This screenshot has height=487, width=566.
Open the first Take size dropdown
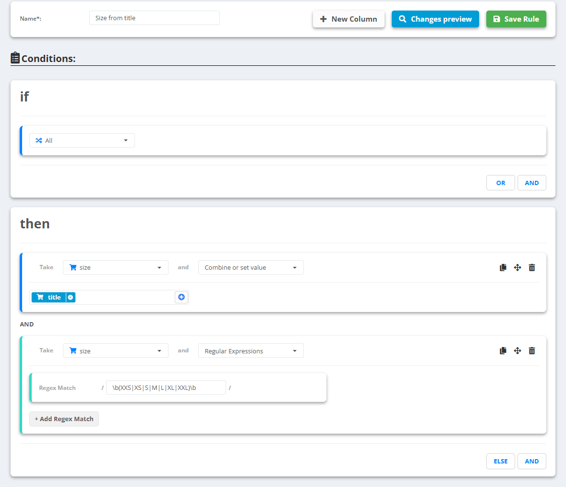(116, 268)
